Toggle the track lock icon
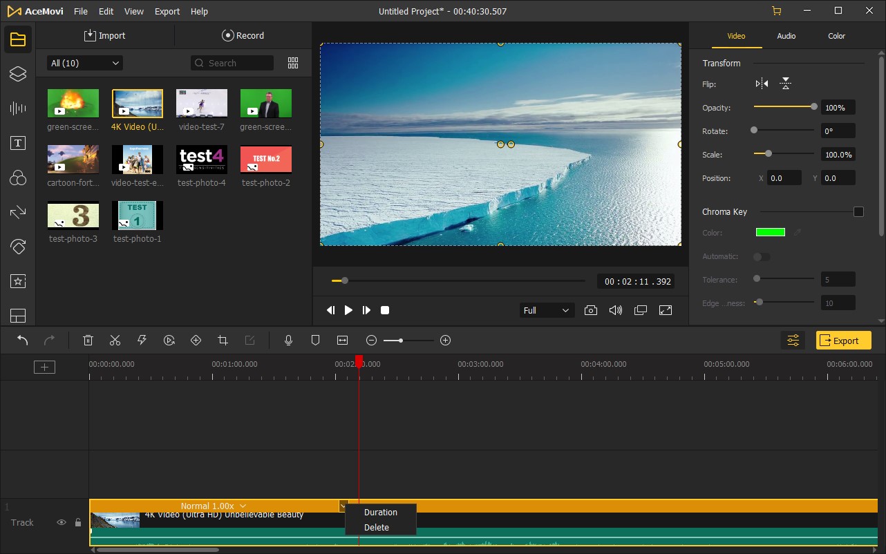Screen dimensions: 886x554 (x=78, y=523)
